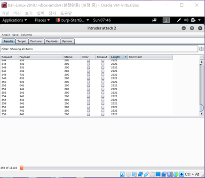Select the Results tab
This screenshot has height=178, width=205.
[8, 41]
